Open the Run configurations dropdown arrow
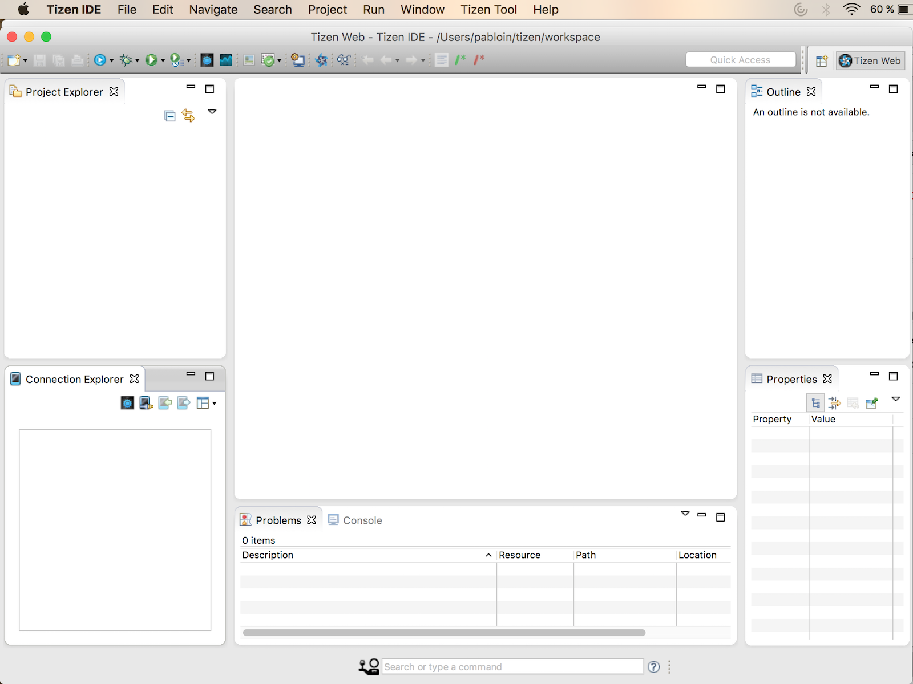The height and width of the screenshot is (684, 913). (163, 60)
